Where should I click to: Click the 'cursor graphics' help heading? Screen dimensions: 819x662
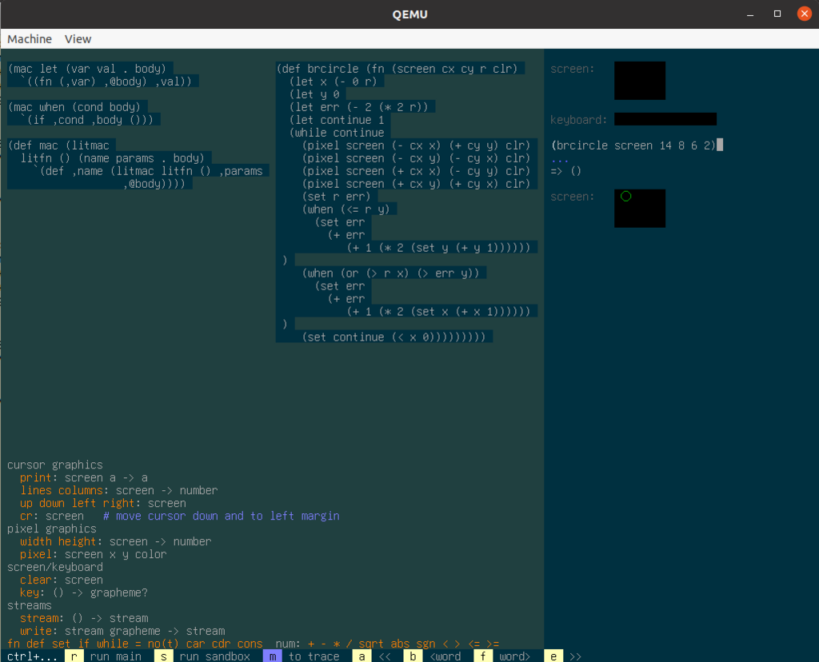[55, 465]
